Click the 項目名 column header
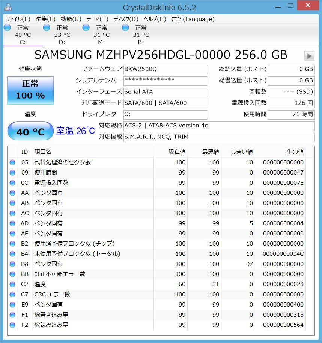 93,152
